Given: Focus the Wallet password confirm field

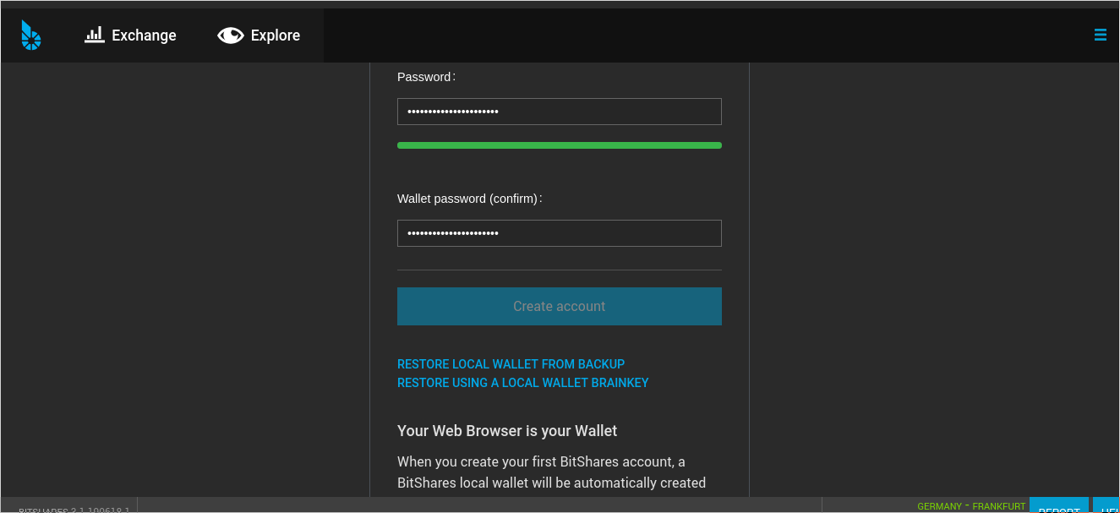Looking at the screenshot, I should point(560,233).
